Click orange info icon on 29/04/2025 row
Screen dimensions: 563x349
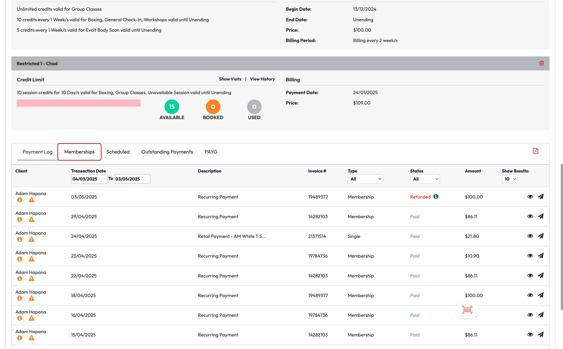pos(20,220)
